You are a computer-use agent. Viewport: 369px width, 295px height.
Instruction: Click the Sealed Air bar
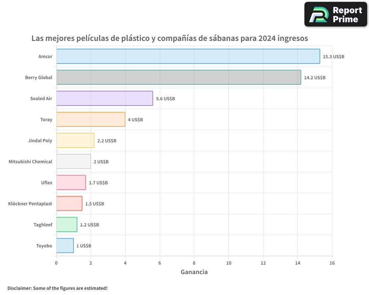click(104, 98)
